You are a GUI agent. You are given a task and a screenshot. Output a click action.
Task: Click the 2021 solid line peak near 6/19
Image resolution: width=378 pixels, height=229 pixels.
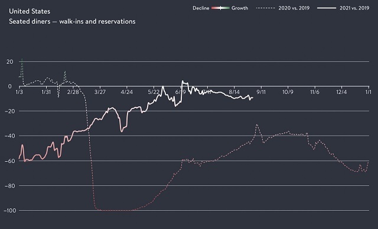183,81
